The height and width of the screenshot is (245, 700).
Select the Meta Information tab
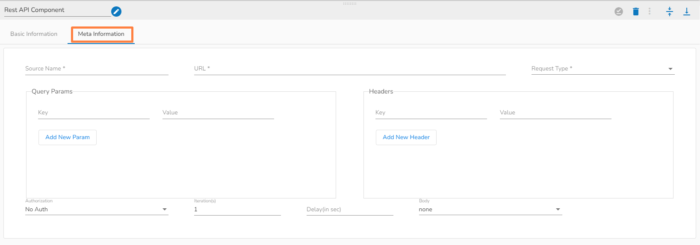101,34
